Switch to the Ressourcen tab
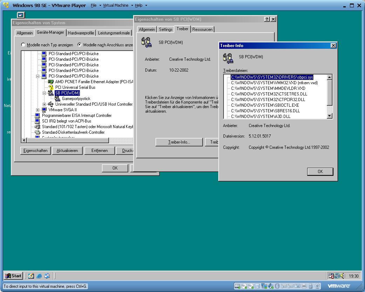Screen dimensions: 365x292 (x=202, y=29)
